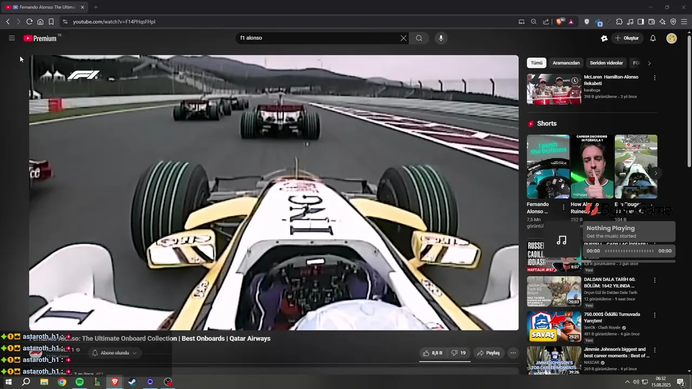Screen dimensions: 692x389
Task: Start voice search with microphone icon
Action: [441, 38]
